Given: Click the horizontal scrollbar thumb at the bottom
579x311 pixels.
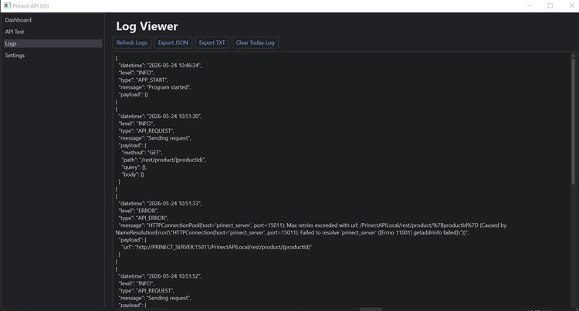Looking at the screenshot, I should 371,309.
